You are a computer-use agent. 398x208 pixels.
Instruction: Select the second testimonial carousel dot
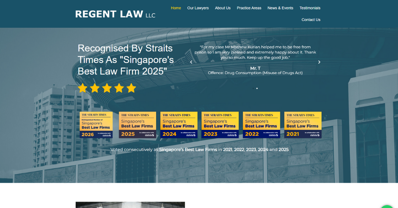coord(257,88)
